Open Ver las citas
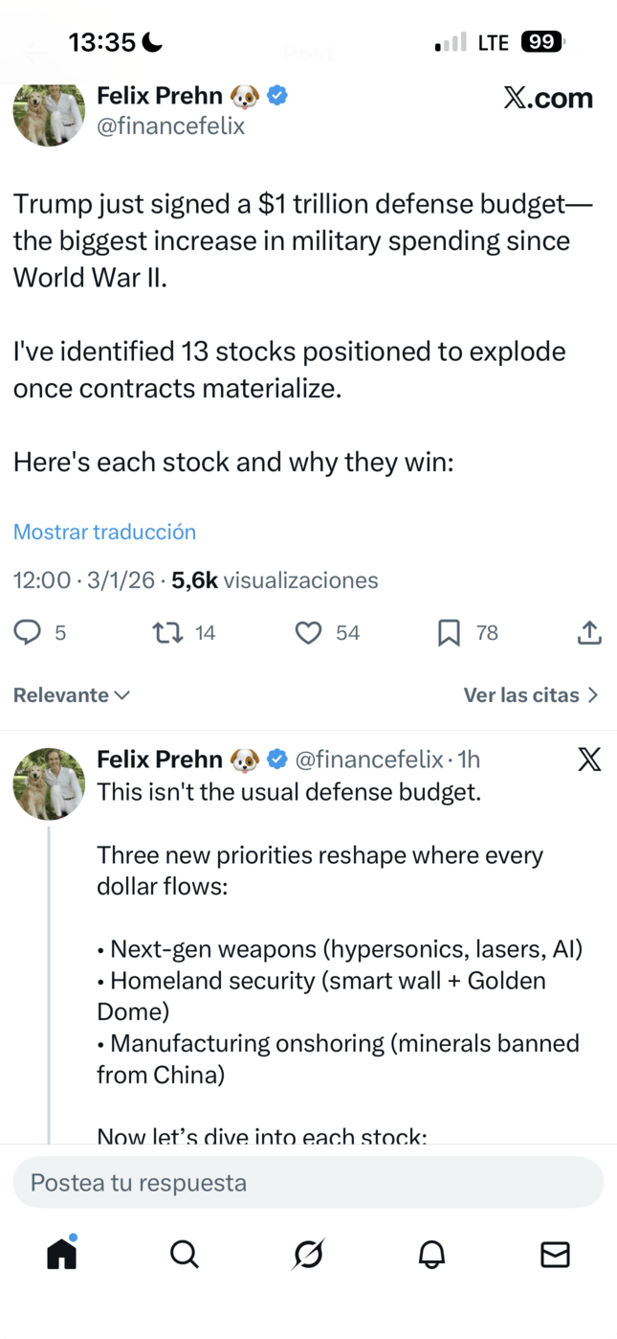This screenshot has height=1339, width=617. 531,694
